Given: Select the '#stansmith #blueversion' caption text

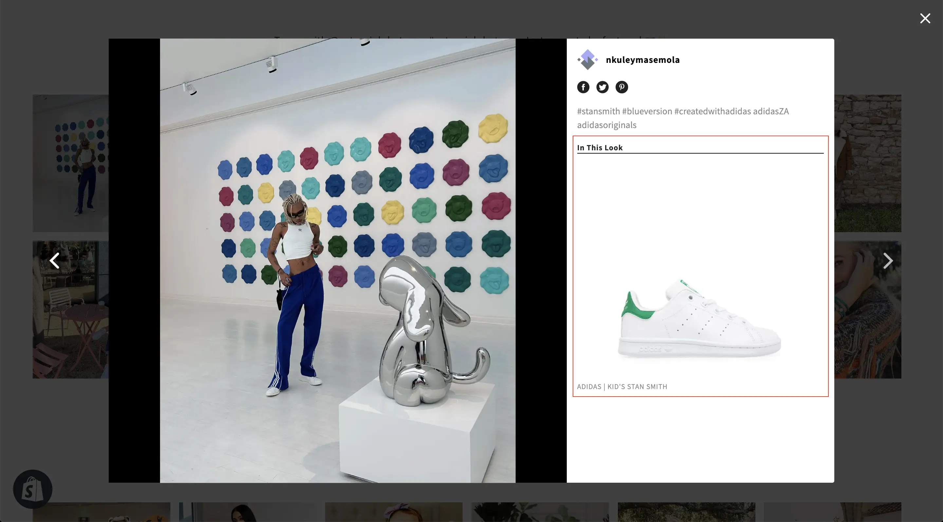Looking at the screenshot, I should (x=624, y=111).
